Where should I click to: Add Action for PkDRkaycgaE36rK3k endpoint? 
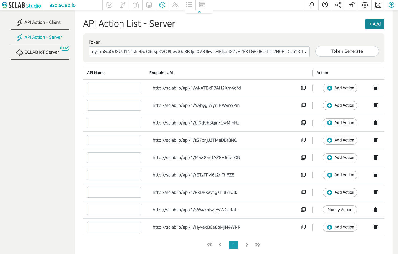340,192
